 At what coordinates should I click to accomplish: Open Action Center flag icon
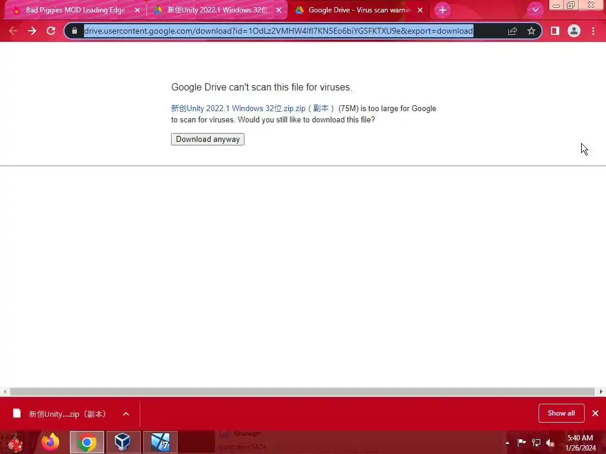[x=521, y=442]
